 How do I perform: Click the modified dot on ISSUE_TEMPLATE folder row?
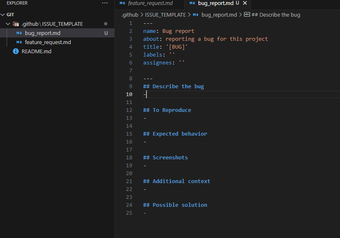(x=106, y=24)
